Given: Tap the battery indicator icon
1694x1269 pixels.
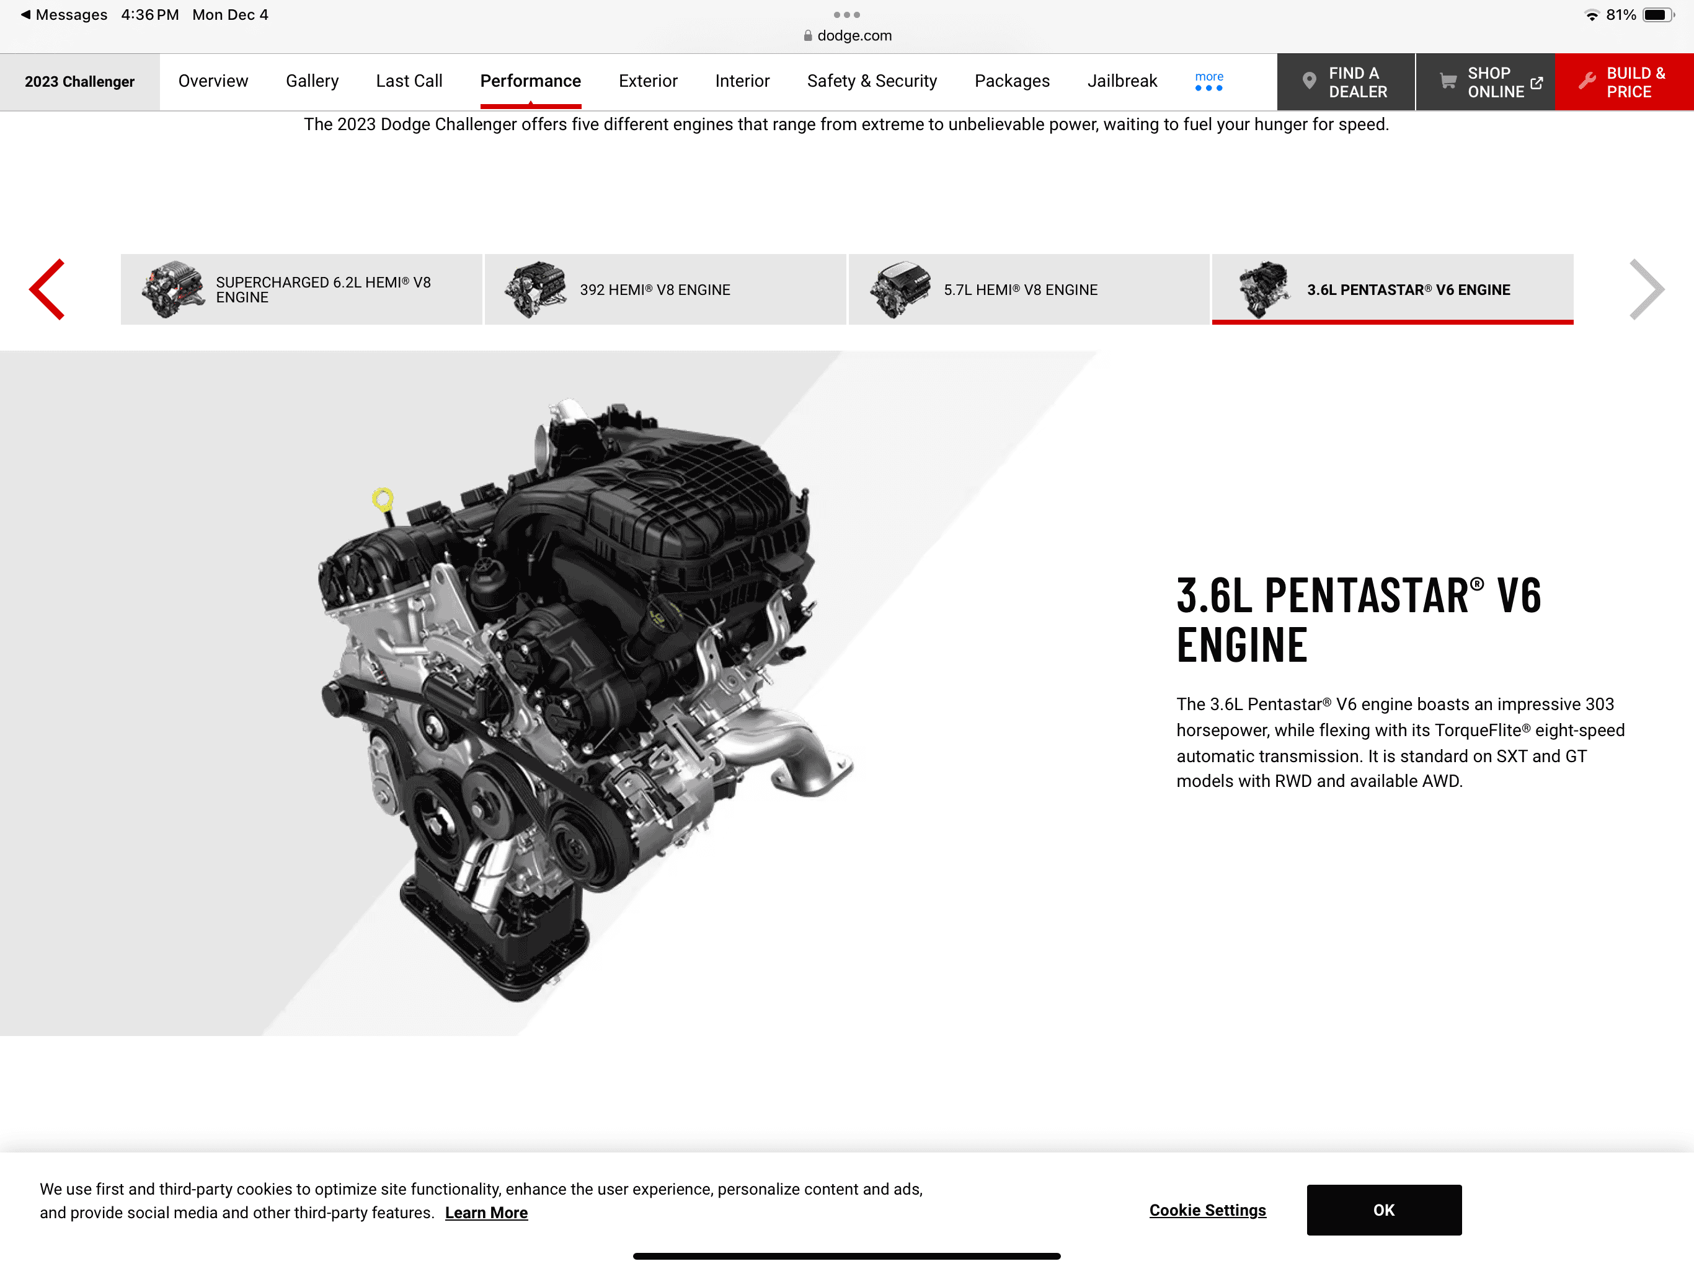Looking at the screenshot, I should coord(1659,14).
